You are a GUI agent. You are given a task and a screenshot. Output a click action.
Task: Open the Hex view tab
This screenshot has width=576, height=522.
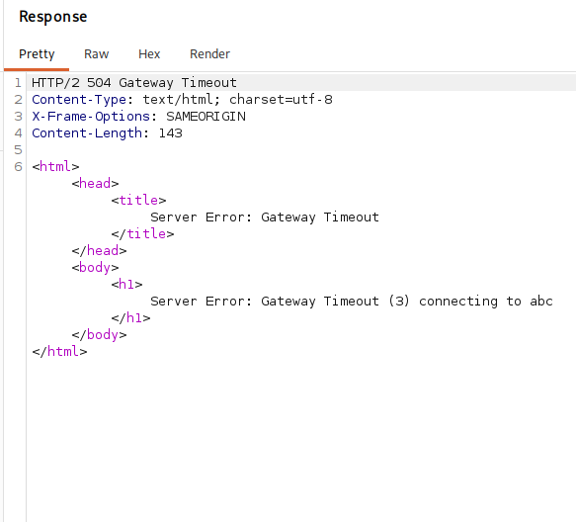(x=149, y=54)
